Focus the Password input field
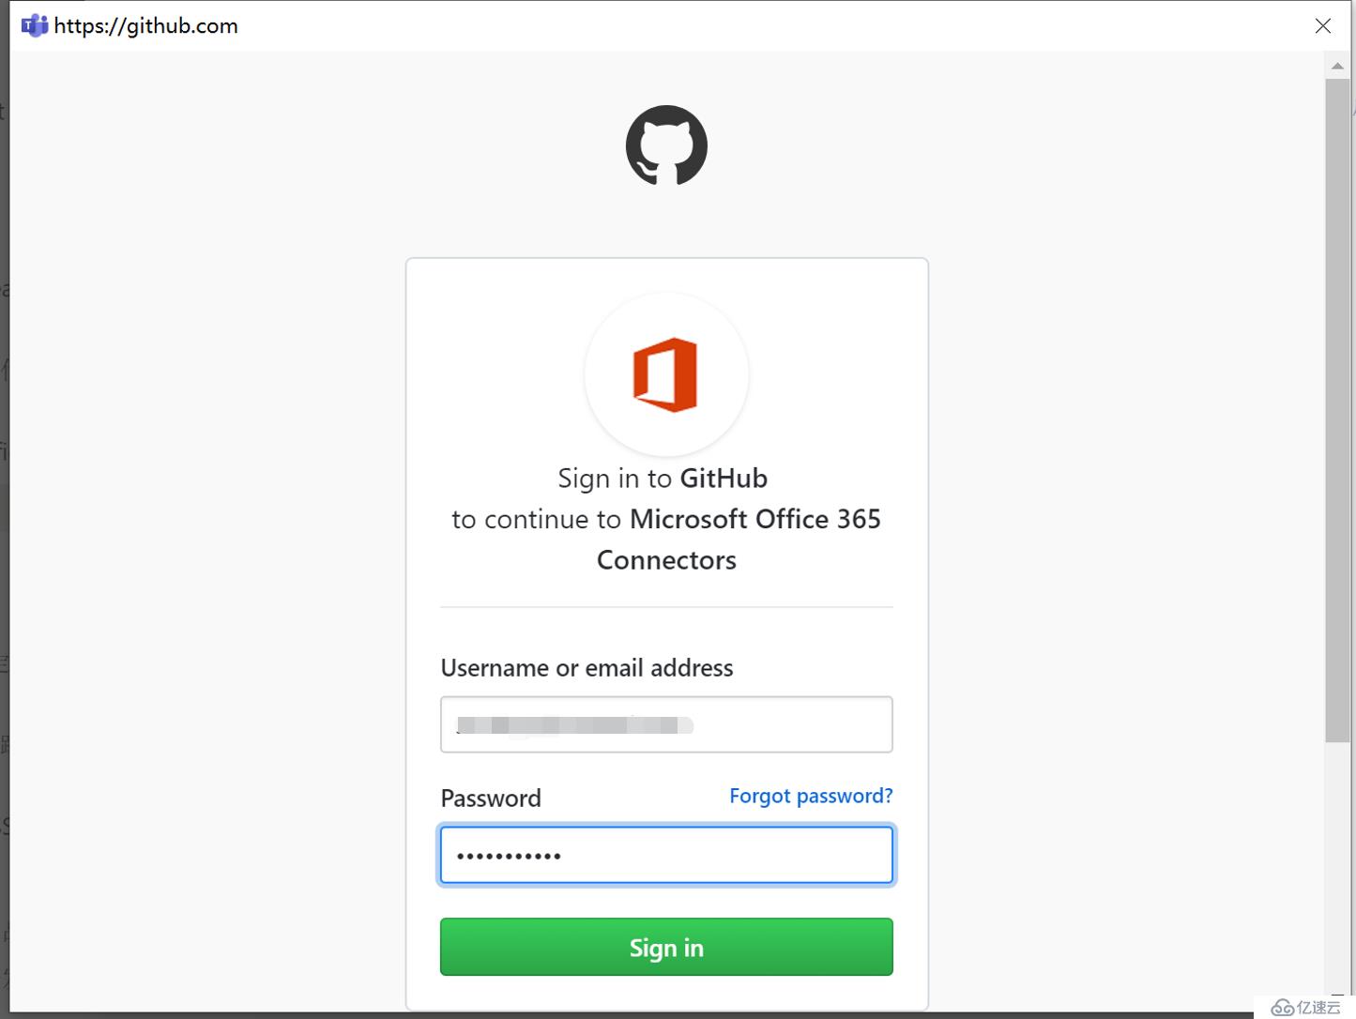Image resolution: width=1356 pixels, height=1019 pixels. [666, 855]
